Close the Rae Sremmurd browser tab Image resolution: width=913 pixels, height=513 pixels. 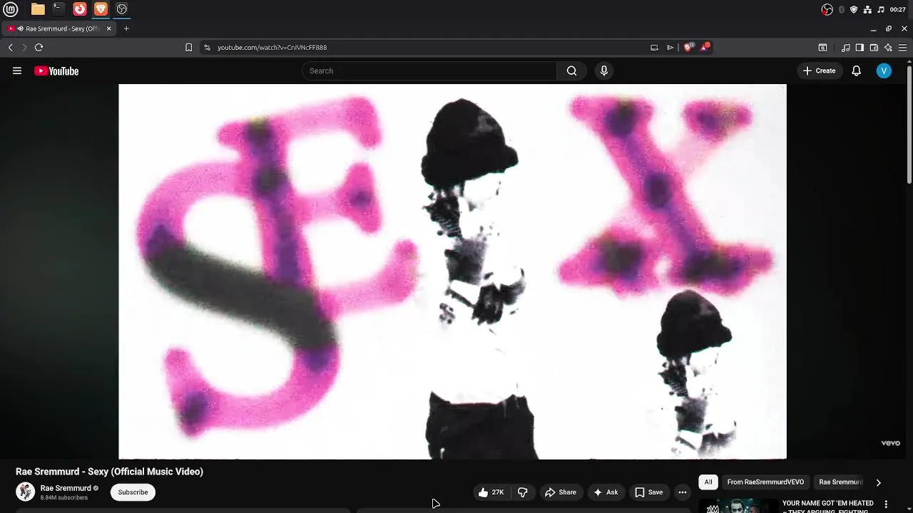click(x=109, y=28)
